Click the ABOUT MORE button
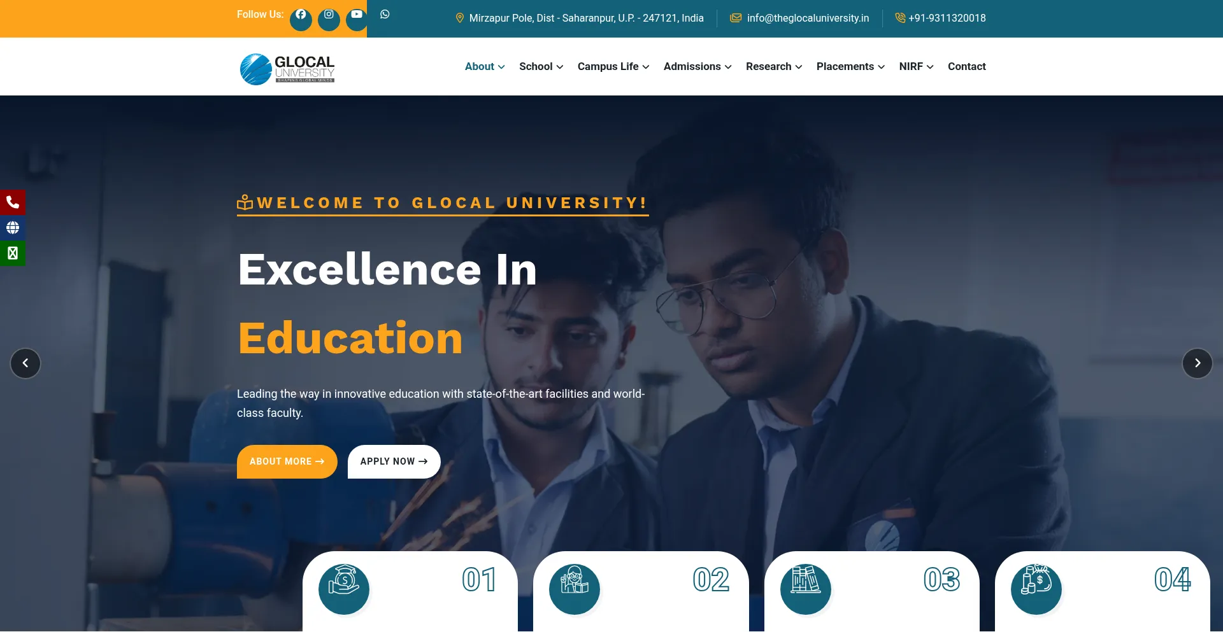The width and height of the screenshot is (1223, 632). 287,461
